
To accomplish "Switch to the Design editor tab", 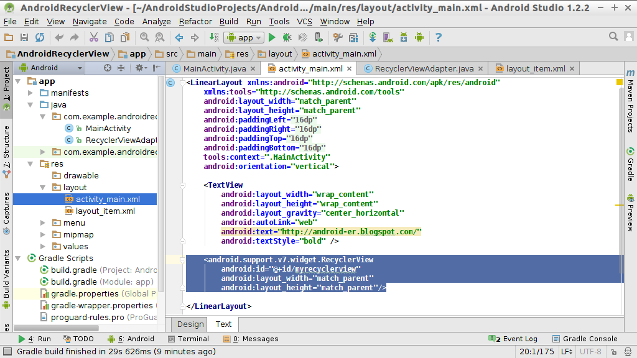I will coord(190,324).
